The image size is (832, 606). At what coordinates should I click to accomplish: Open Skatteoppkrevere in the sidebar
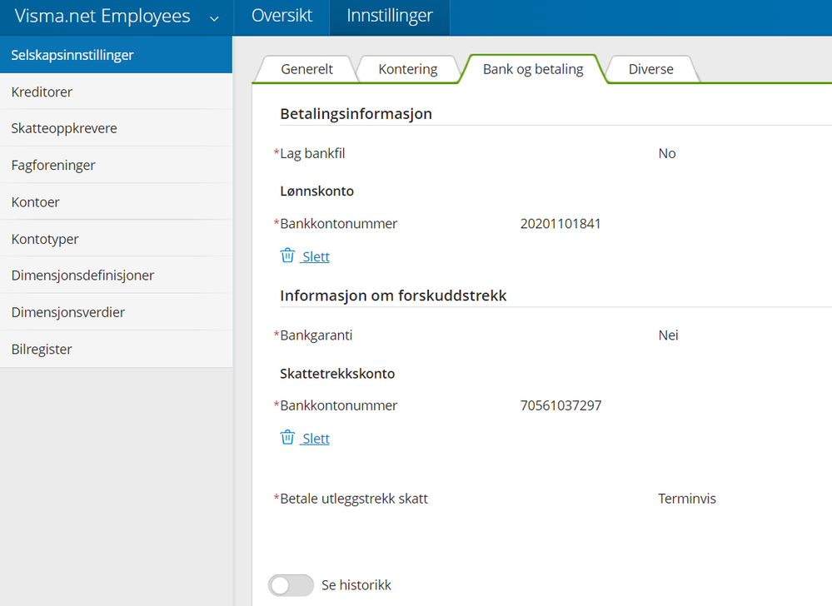coord(64,128)
